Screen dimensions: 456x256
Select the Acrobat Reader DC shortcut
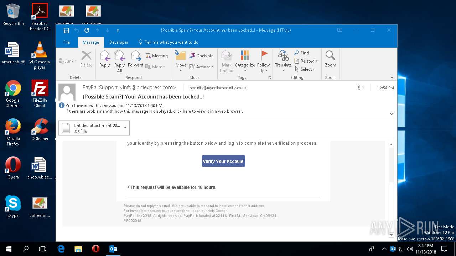tap(40, 17)
